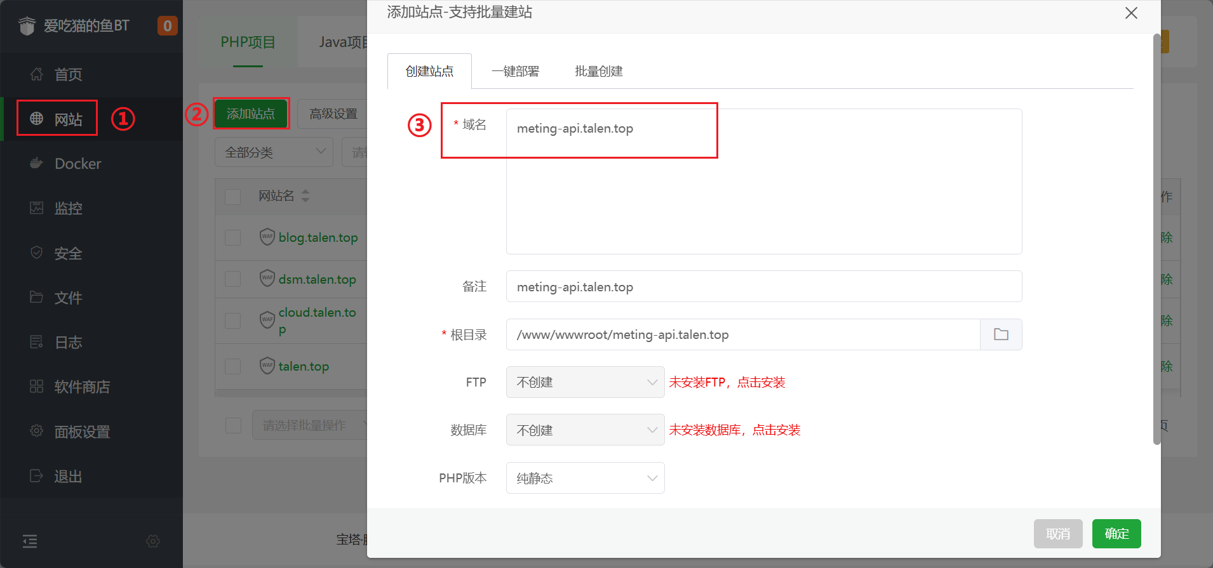1213x568 pixels.
Task: Click the monitoring chart icon
Action: (37, 208)
